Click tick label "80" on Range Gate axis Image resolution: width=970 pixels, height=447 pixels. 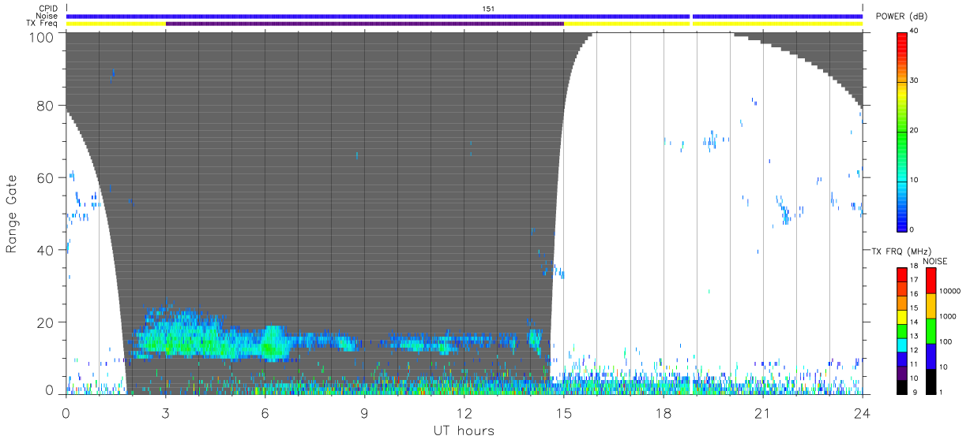(x=46, y=106)
